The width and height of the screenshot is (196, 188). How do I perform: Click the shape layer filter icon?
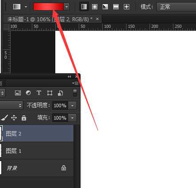point(50,93)
